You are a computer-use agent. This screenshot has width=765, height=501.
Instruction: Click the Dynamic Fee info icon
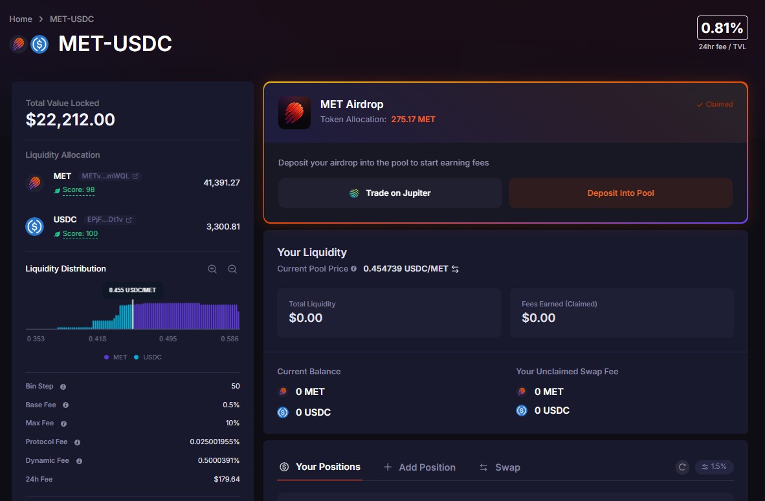tap(79, 461)
